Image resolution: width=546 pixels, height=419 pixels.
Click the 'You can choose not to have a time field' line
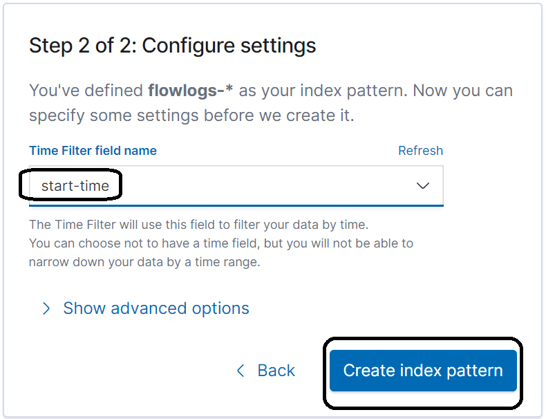[221, 243]
